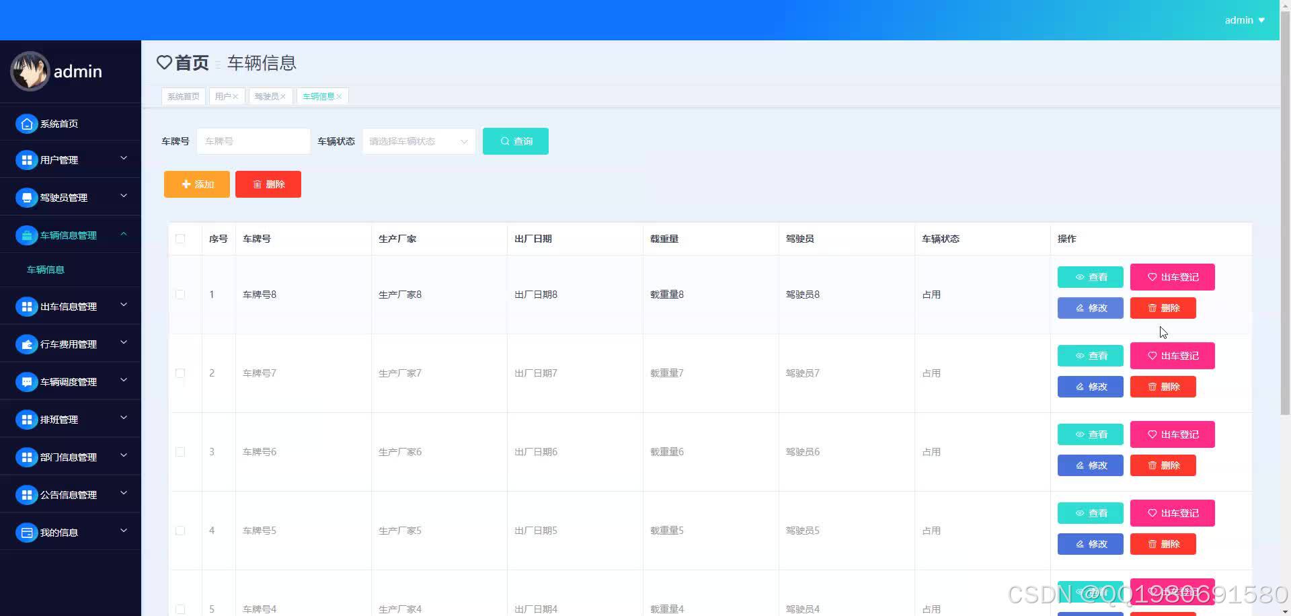Click 出车登记 for 车牌号8 row
Image resolution: width=1291 pixels, height=616 pixels.
coord(1173,277)
